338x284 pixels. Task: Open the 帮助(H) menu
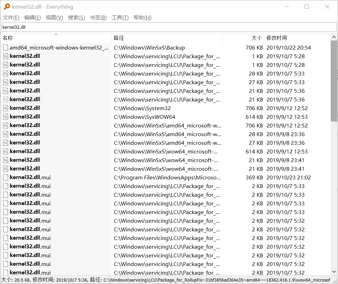pyautogui.click(x=143, y=18)
